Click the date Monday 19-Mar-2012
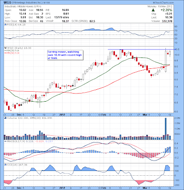Viewport: 184px width, 190px height. pos(160,7)
